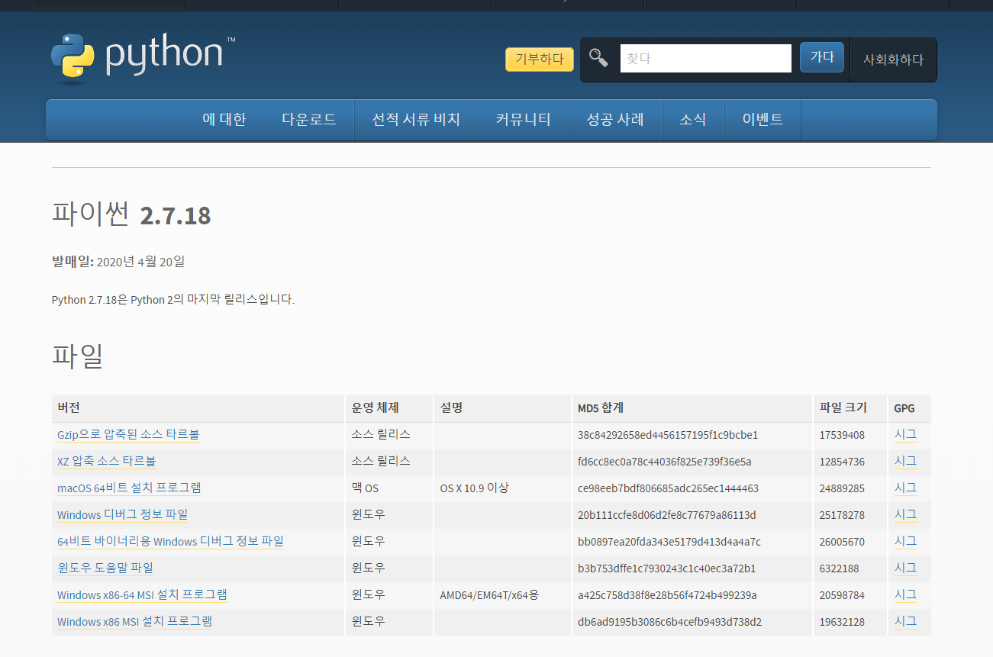Click file size value 24889285
This screenshot has width=993, height=657.
pyautogui.click(x=842, y=489)
